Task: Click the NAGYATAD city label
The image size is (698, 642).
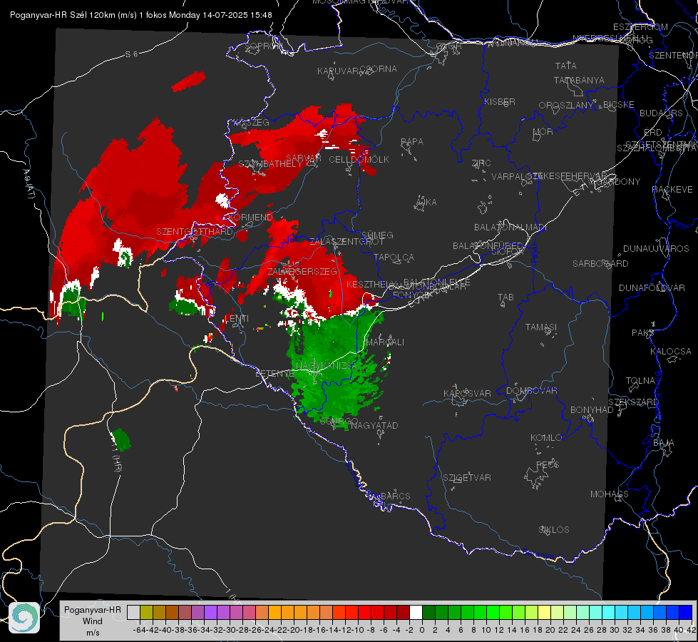Action: 374,425
